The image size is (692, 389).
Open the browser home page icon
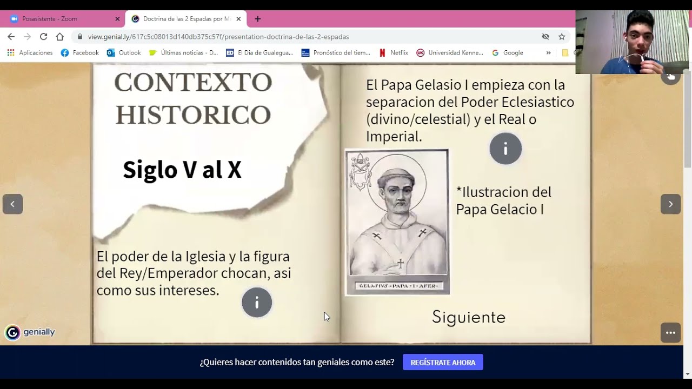pyautogui.click(x=58, y=36)
